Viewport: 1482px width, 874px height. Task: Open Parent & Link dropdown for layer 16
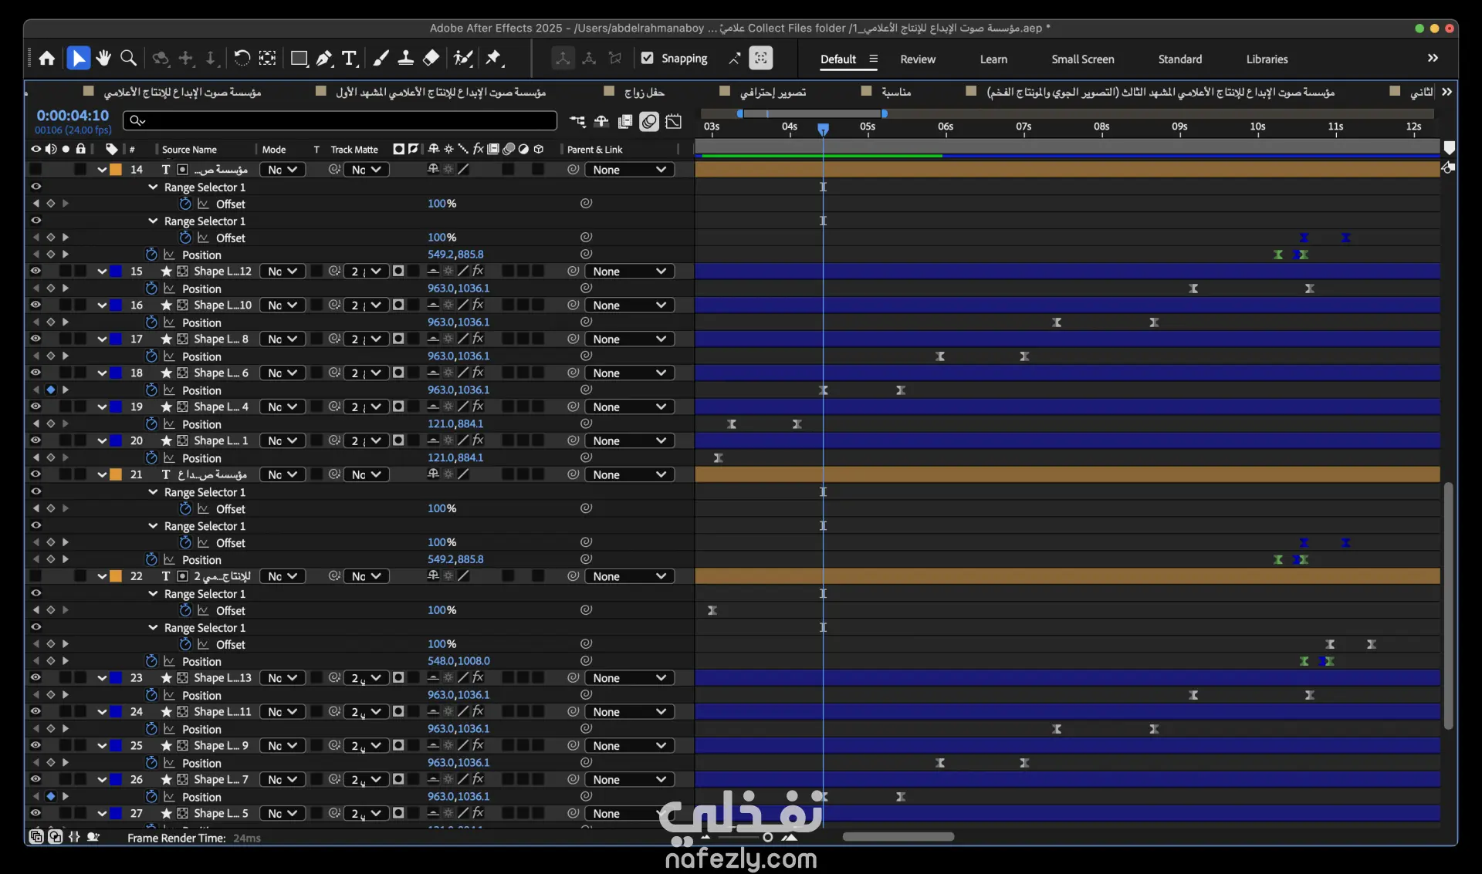(x=629, y=305)
